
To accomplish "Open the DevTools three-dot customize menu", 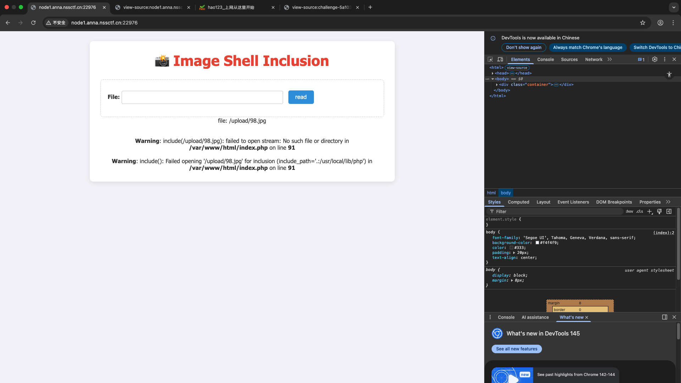I will pyautogui.click(x=665, y=60).
